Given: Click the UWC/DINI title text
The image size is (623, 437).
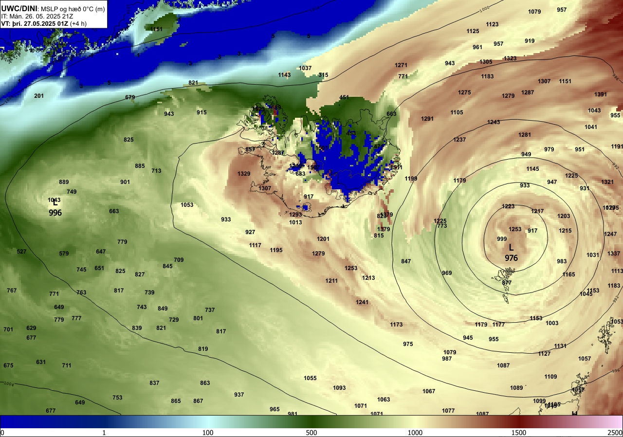Looking at the screenshot, I should 19,8.
